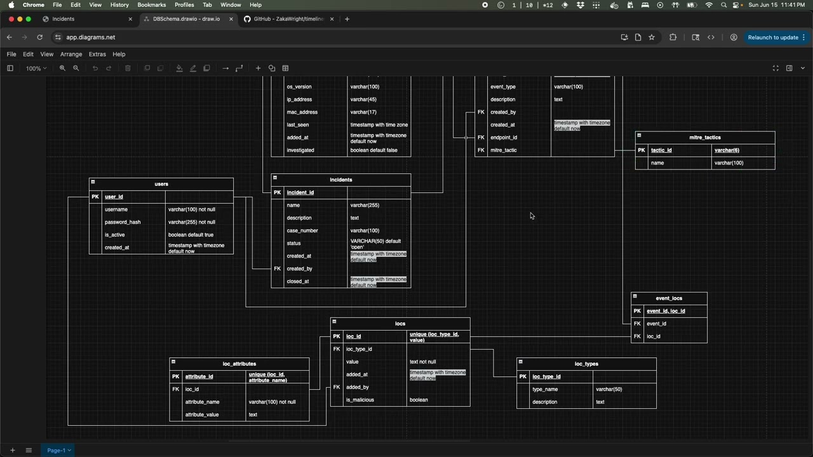Viewport: 813px width, 457px height.
Task: Click the send to back icon
Action: (160, 68)
